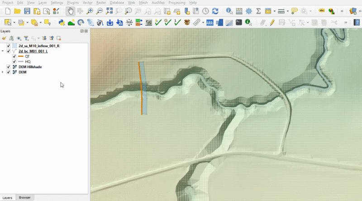Click Filter Legend funnel icon in Layers panel

tap(26, 38)
